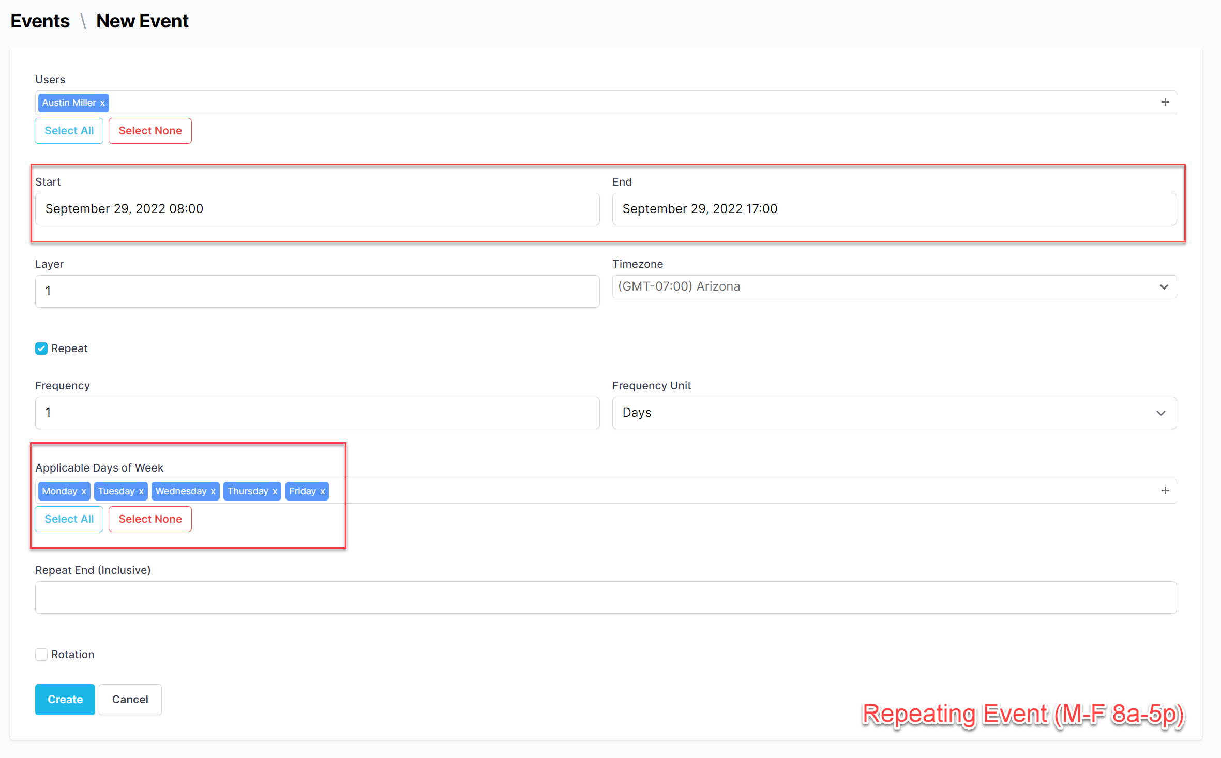1221x758 pixels.
Task: Expand the Frequency Unit dropdown
Action: 894,413
